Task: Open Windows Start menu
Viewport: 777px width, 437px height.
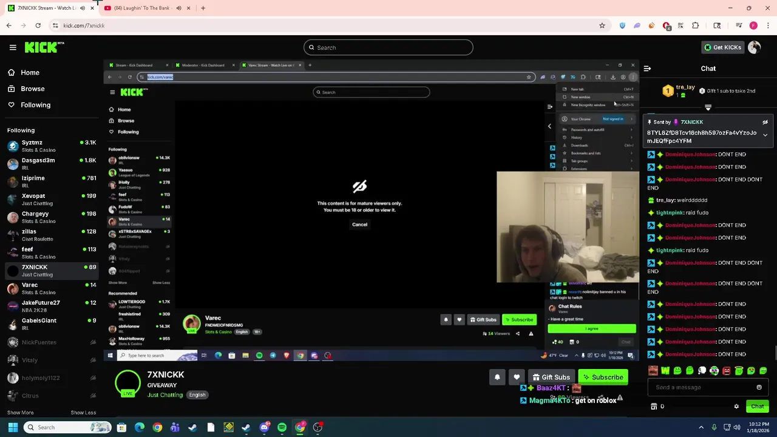Action: 13,427
